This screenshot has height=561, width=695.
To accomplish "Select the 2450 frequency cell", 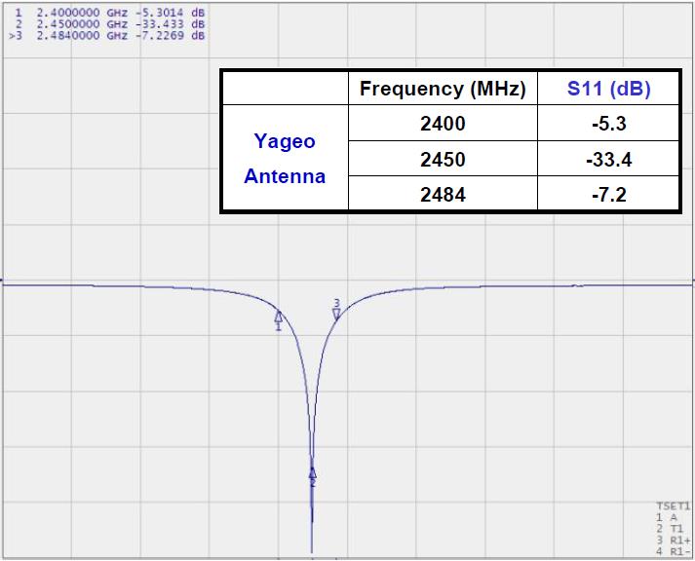I will tap(443, 159).
